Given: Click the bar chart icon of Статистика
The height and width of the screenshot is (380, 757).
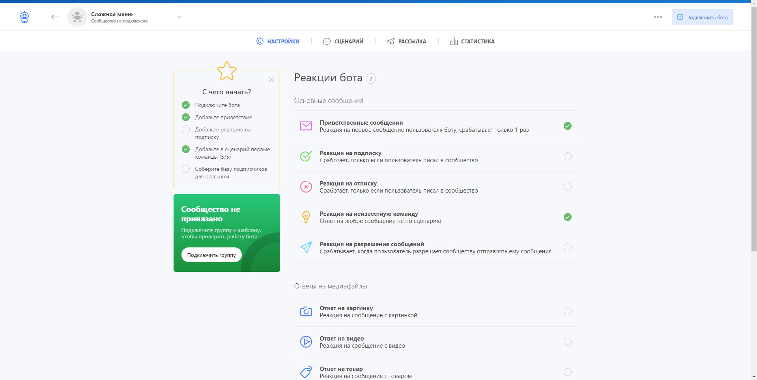Looking at the screenshot, I should click(454, 41).
